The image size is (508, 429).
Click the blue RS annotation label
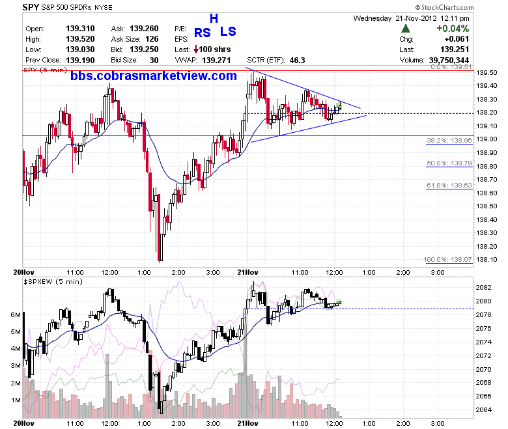click(x=203, y=33)
